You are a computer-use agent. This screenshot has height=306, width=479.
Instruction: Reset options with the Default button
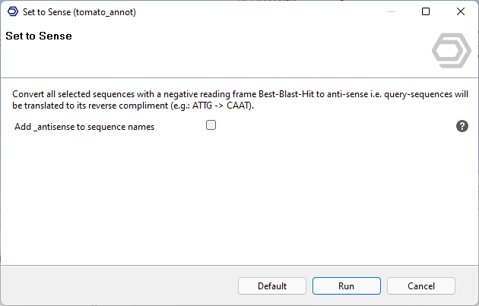tap(271, 286)
